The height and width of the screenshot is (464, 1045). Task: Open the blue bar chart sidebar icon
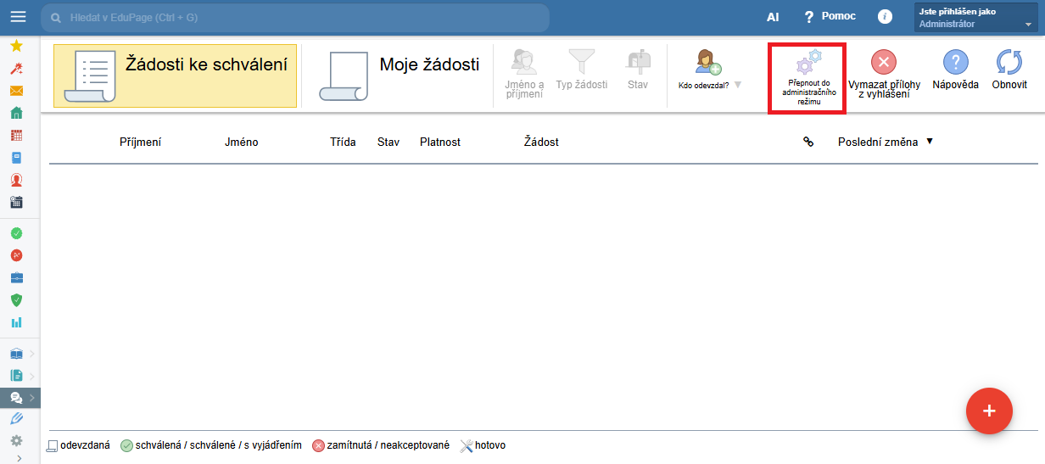tap(16, 322)
